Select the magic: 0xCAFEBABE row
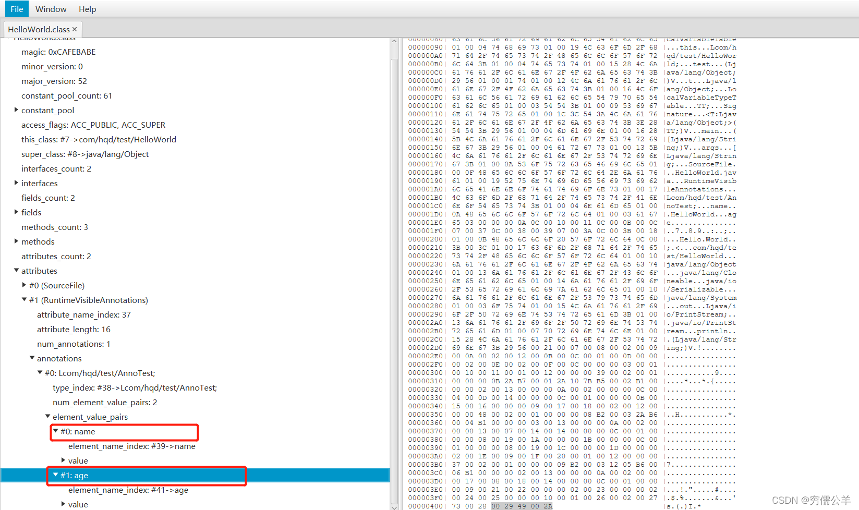This screenshot has height=510, width=859. (x=58, y=52)
